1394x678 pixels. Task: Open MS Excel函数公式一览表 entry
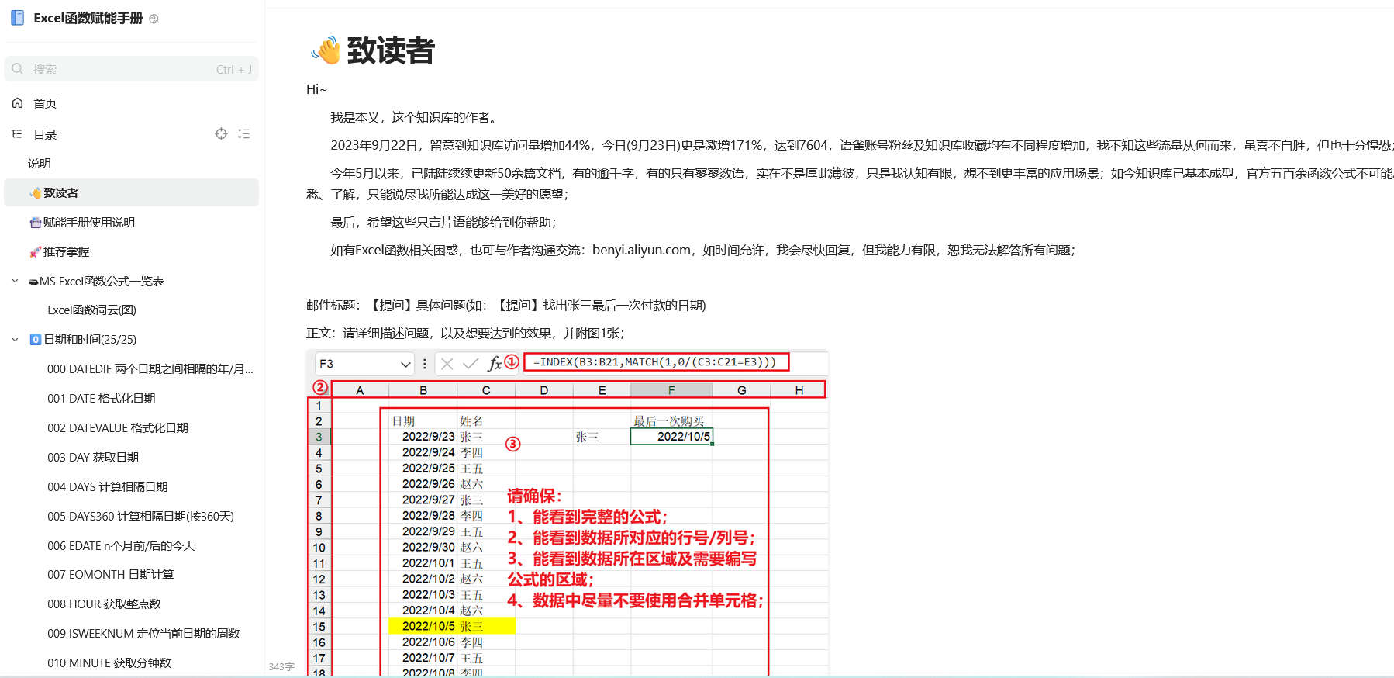pos(102,282)
